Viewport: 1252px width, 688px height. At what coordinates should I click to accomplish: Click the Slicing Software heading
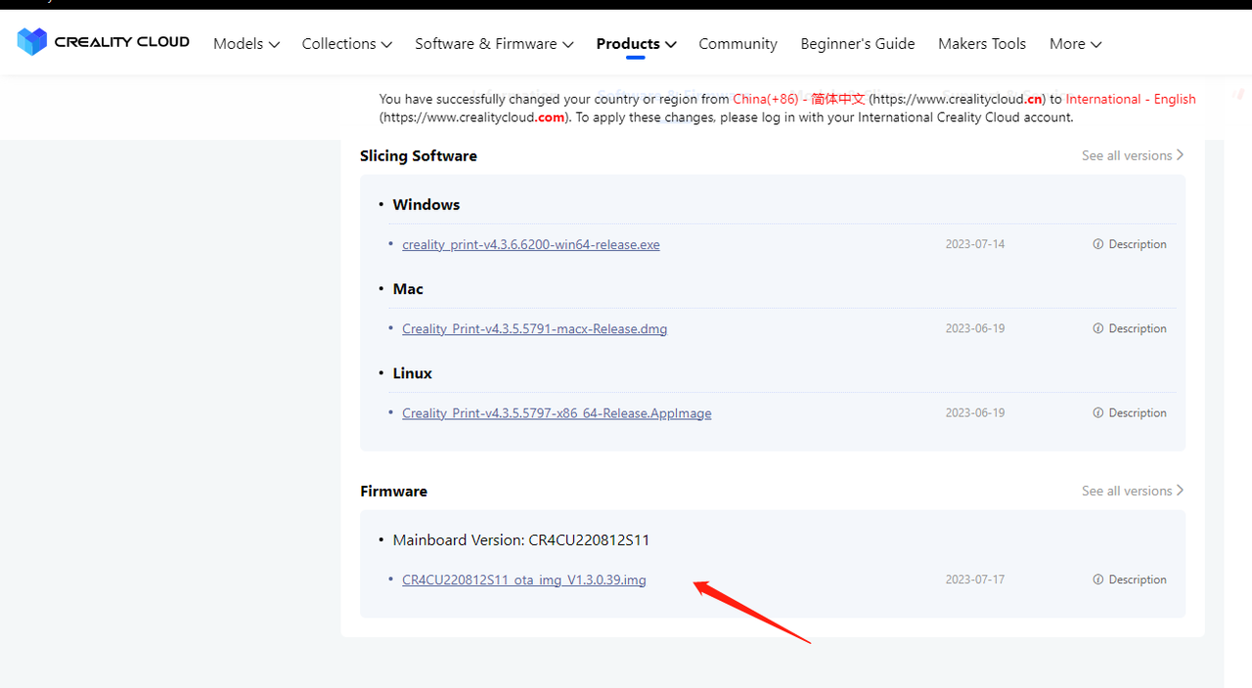[419, 155]
